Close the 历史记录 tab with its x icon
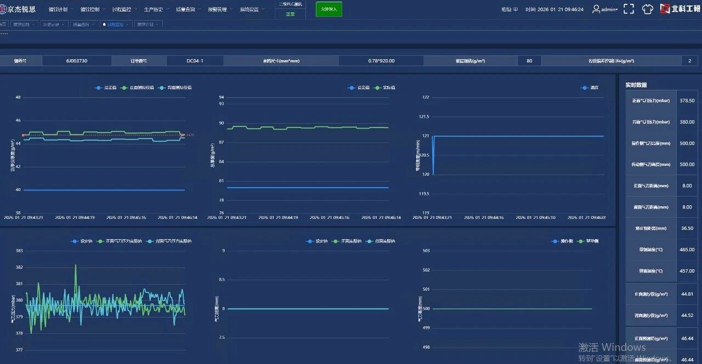The image size is (702, 364). point(64,25)
